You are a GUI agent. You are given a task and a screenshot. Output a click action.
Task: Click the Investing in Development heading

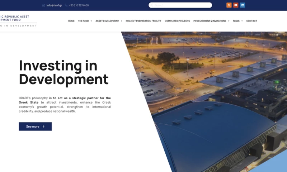click(64, 72)
